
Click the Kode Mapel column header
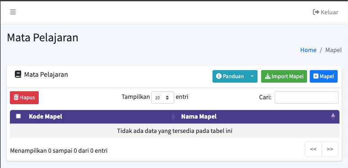(45, 116)
